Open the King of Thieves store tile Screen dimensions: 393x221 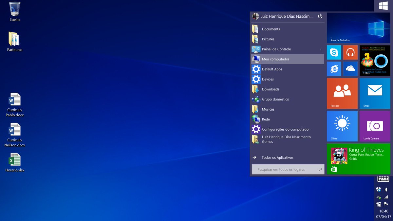point(359,159)
